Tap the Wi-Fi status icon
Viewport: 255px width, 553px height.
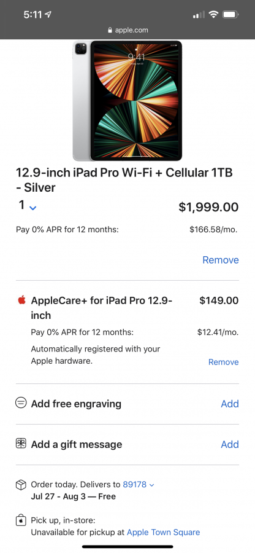(213, 15)
